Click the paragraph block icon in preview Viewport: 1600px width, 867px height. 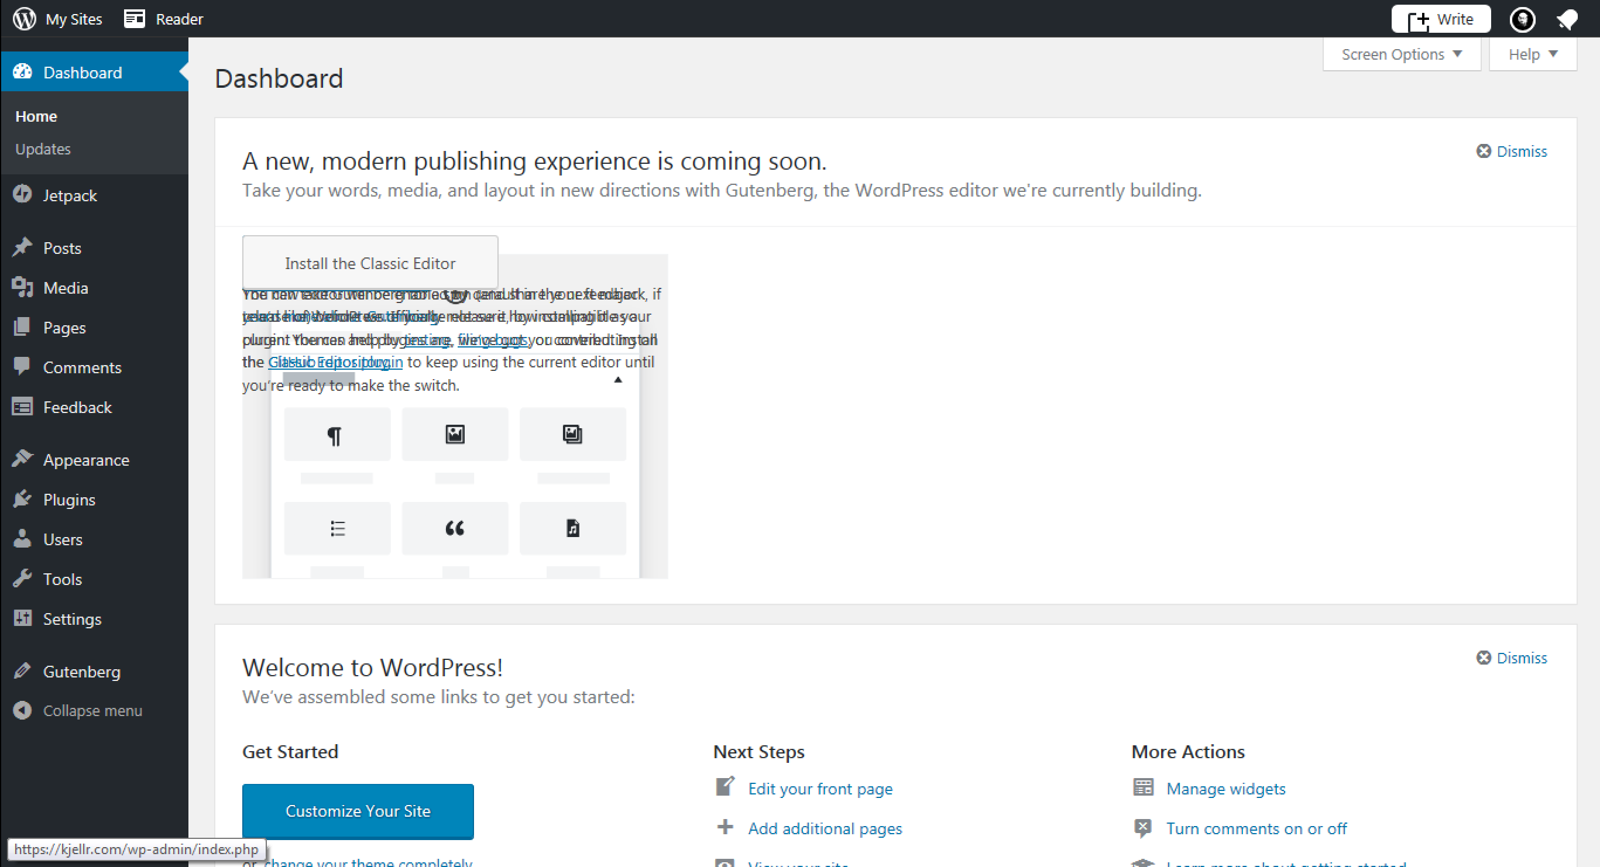[x=334, y=435]
